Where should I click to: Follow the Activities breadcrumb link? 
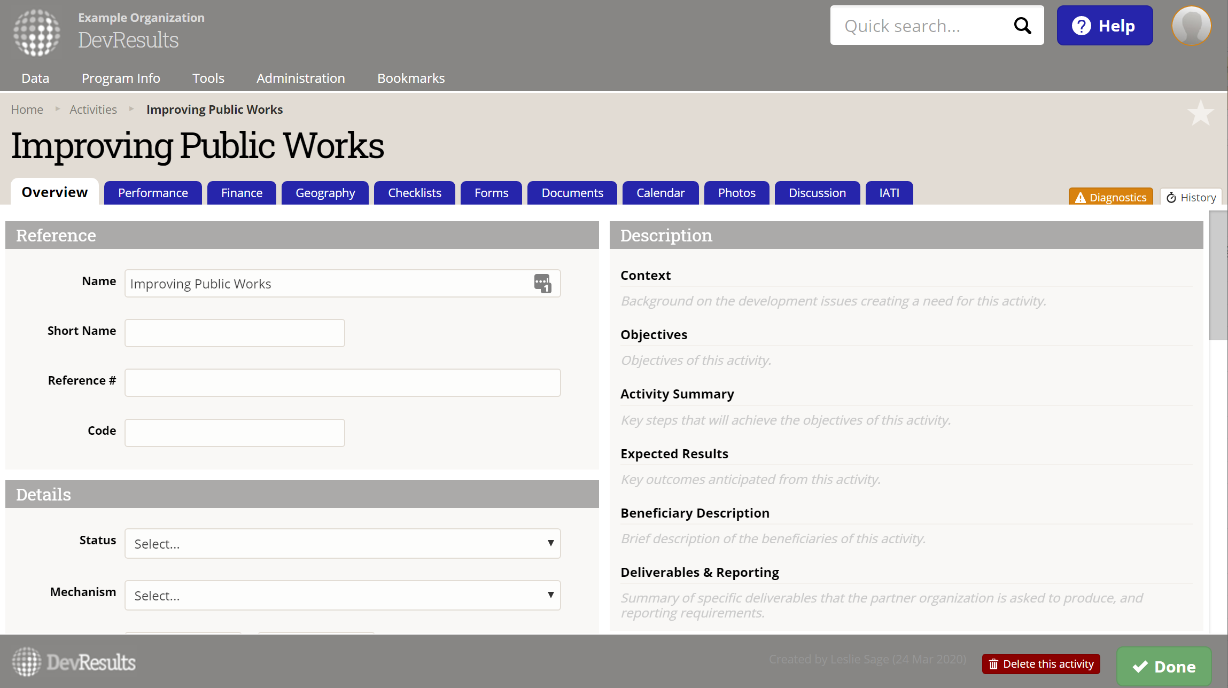tap(93, 110)
